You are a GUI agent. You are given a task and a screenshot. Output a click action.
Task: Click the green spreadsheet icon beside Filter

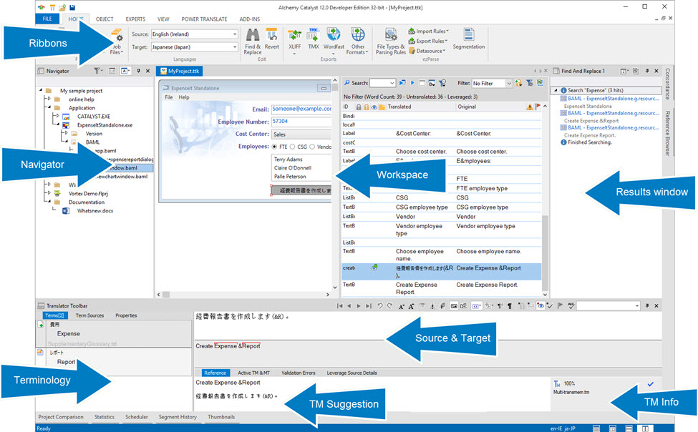[540, 83]
